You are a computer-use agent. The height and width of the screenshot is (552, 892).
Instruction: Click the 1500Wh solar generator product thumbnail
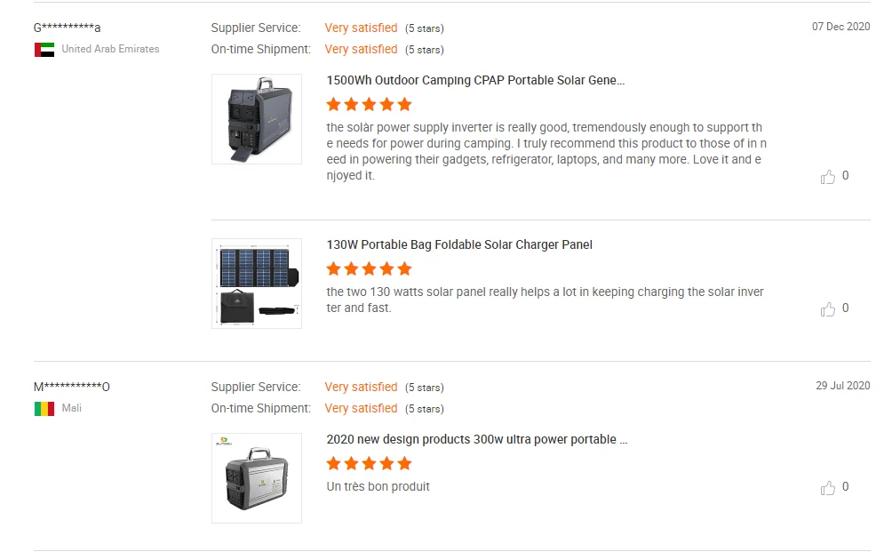click(x=256, y=119)
